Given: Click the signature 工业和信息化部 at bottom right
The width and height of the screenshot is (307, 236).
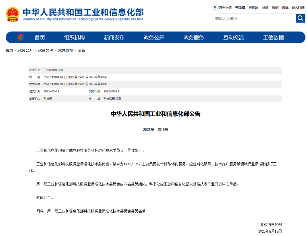Looking at the screenshot, I should click(269, 224).
